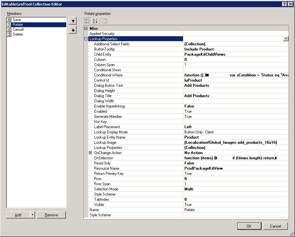This screenshot has height=237, width=295.
Task: Click the OnSelection function value
Action: [x=230, y=158]
